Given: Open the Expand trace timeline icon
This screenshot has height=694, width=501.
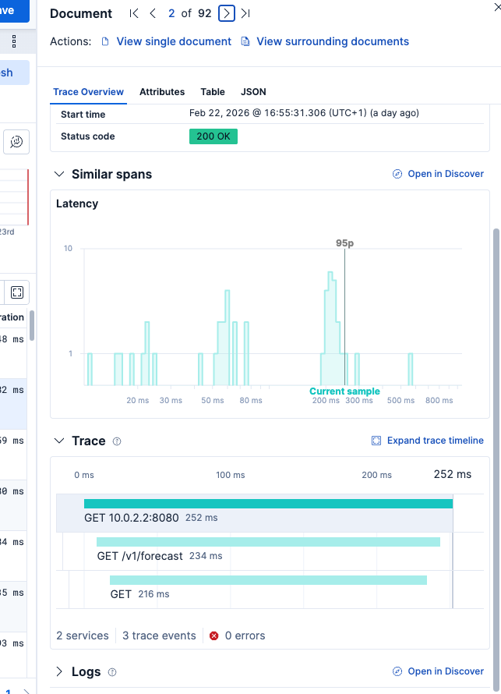Looking at the screenshot, I should click(x=376, y=441).
